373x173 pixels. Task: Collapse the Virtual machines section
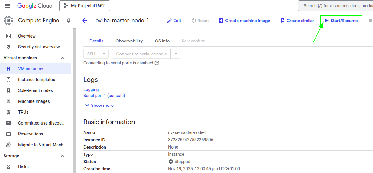[x=63, y=58]
